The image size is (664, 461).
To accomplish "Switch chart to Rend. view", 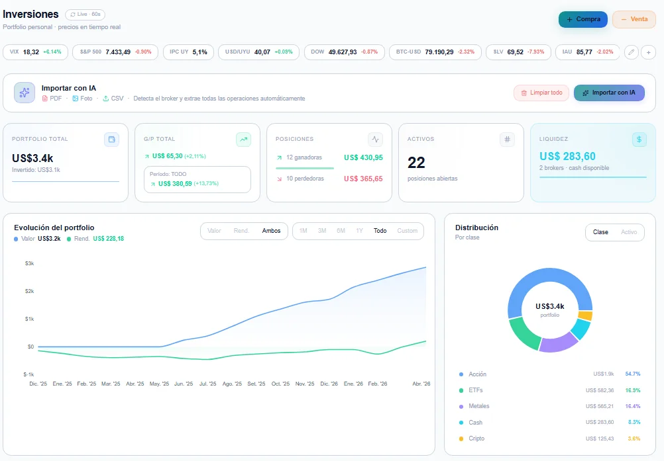I will tap(241, 231).
